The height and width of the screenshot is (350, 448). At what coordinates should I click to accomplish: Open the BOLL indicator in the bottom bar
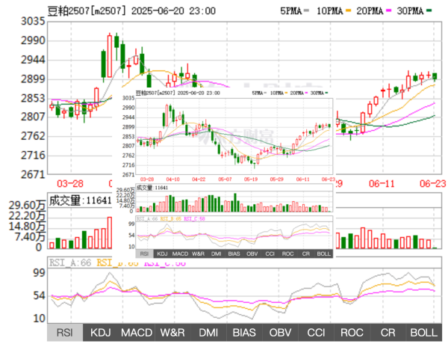423,332
